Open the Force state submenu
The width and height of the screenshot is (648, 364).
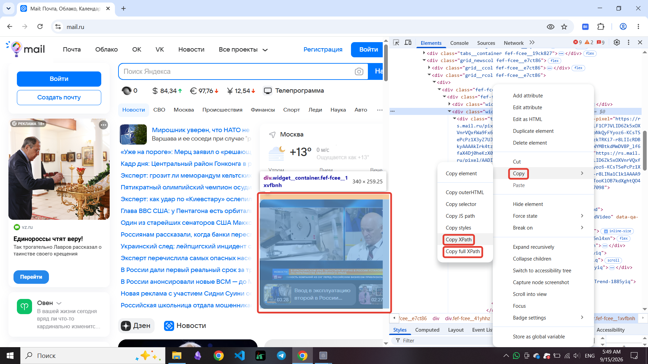[543, 216]
